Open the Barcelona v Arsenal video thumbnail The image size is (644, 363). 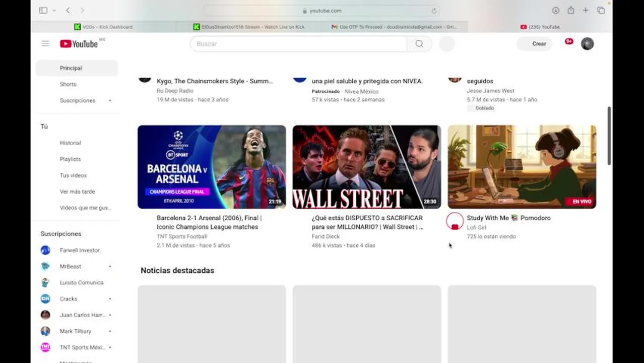[212, 167]
